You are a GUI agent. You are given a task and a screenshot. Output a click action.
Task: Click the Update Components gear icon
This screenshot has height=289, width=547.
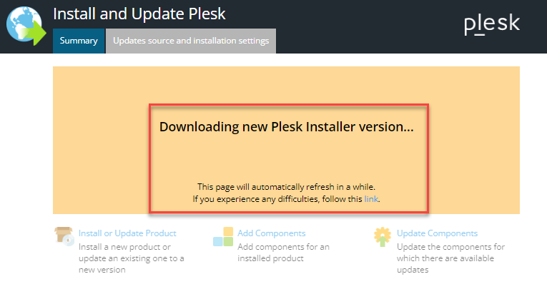point(384,236)
